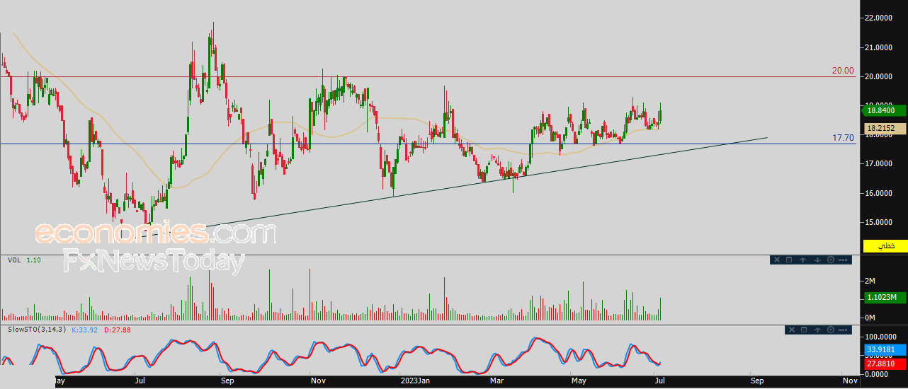Close the VOL indicator panel
This screenshot has width=908, height=389.
pyautogui.click(x=776, y=260)
